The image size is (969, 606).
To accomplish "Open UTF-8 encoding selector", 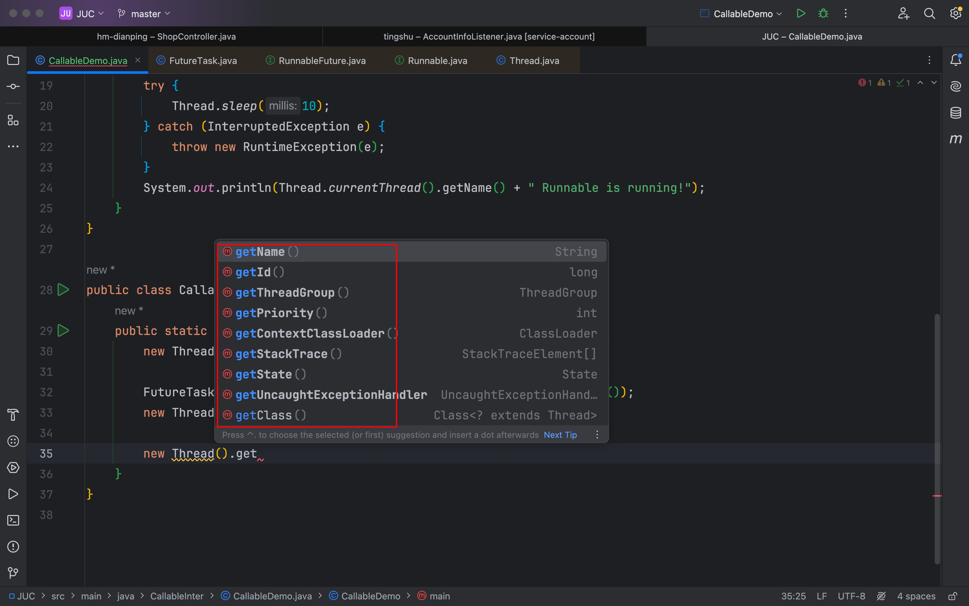I will [x=851, y=596].
